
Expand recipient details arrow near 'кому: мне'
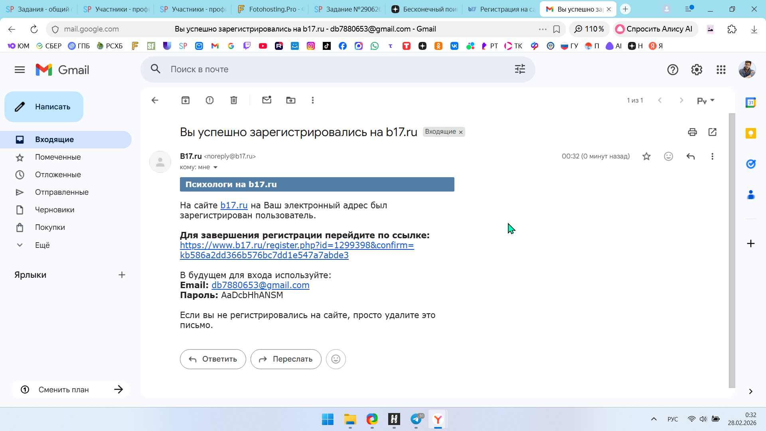(x=215, y=167)
